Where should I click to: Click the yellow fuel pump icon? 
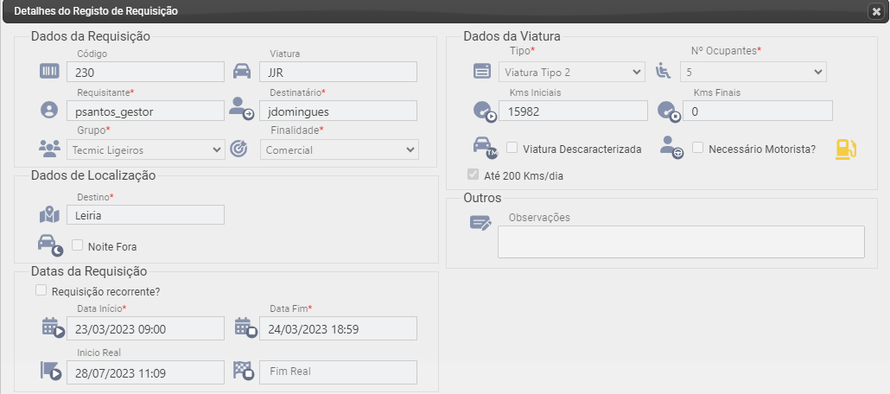(845, 149)
